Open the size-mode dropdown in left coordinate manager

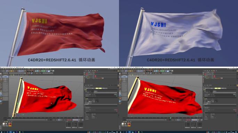coord(74,127)
